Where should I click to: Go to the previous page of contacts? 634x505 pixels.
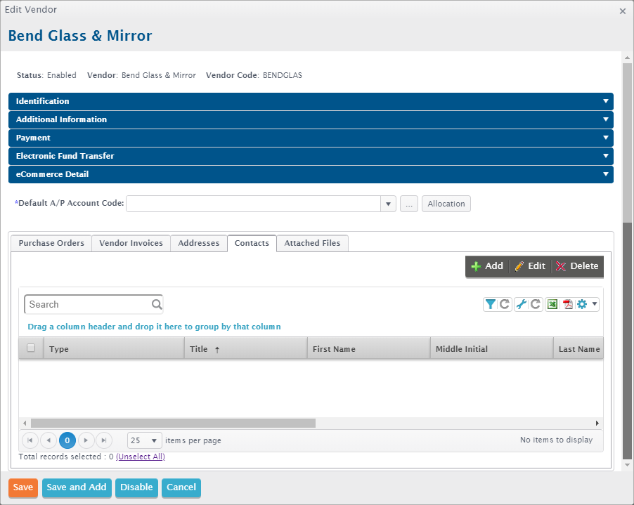48,440
